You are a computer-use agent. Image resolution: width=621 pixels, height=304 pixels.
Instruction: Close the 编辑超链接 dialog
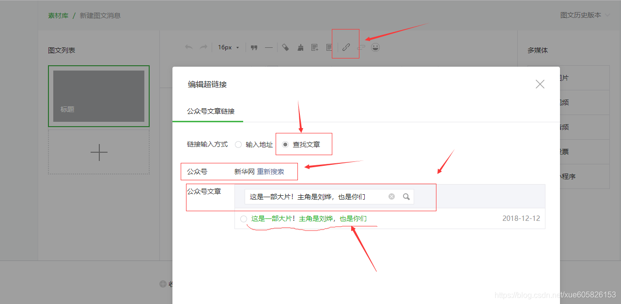click(540, 84)
